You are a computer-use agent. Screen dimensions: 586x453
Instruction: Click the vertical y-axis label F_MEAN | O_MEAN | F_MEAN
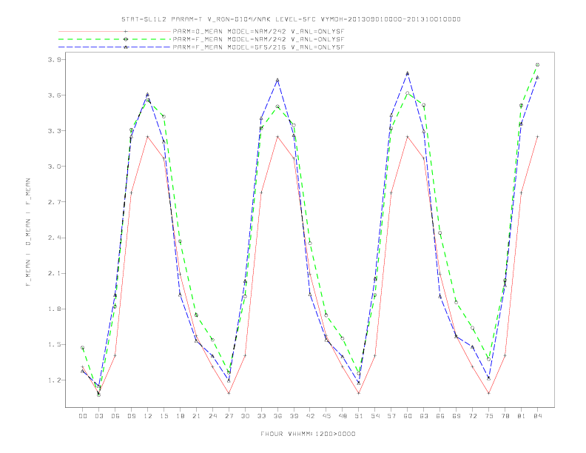coord(28,232)
